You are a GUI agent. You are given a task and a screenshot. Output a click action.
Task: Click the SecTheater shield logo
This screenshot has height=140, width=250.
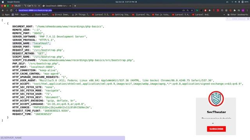coord(216,98)
